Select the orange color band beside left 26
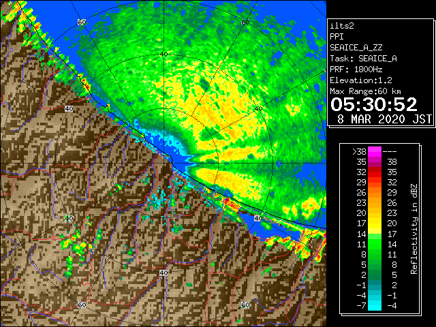The width and height of the screenshot is (436, 327). [x=374, y=192]
